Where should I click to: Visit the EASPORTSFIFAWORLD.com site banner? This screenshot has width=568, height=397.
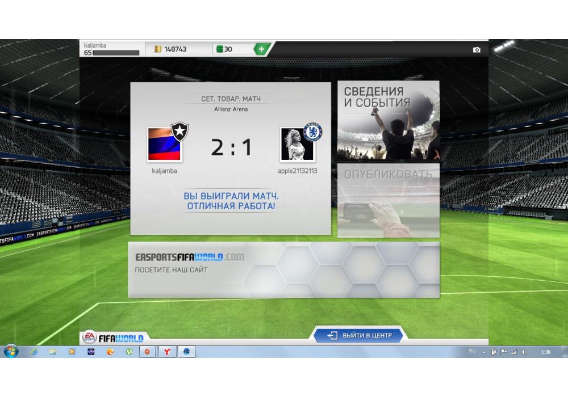coord(283,270)
